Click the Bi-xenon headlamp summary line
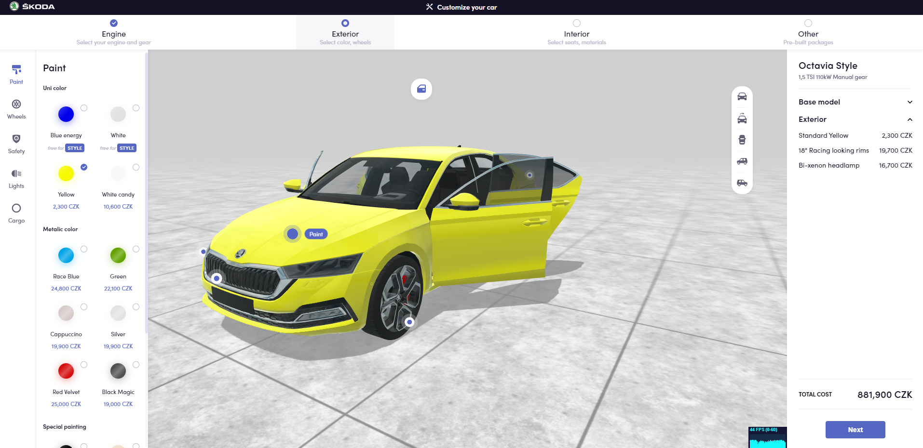This screenshot has height=448, width=923. [855, 166]
